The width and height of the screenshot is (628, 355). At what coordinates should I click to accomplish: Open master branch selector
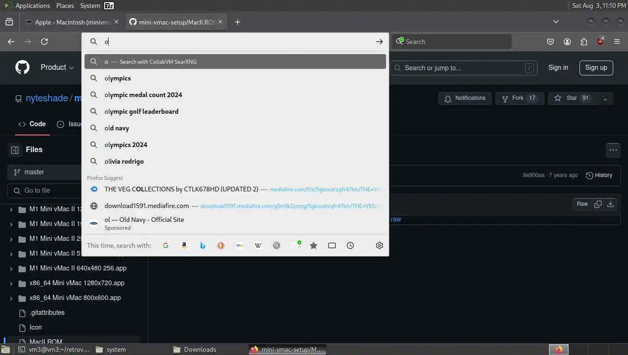pyautogui.click(x=44, y=172)
